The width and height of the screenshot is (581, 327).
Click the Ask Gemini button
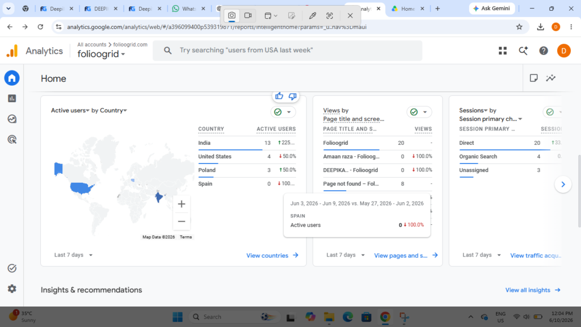(x=492, y=8)
